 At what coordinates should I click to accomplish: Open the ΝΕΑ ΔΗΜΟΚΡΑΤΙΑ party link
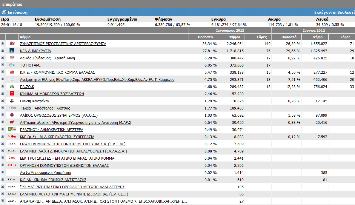point(36,51)
